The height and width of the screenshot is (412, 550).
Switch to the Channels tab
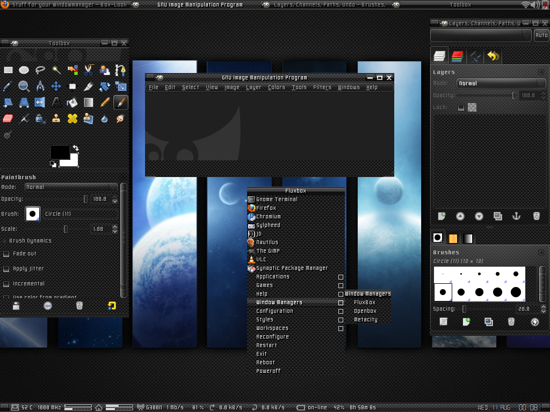(458, 56)
